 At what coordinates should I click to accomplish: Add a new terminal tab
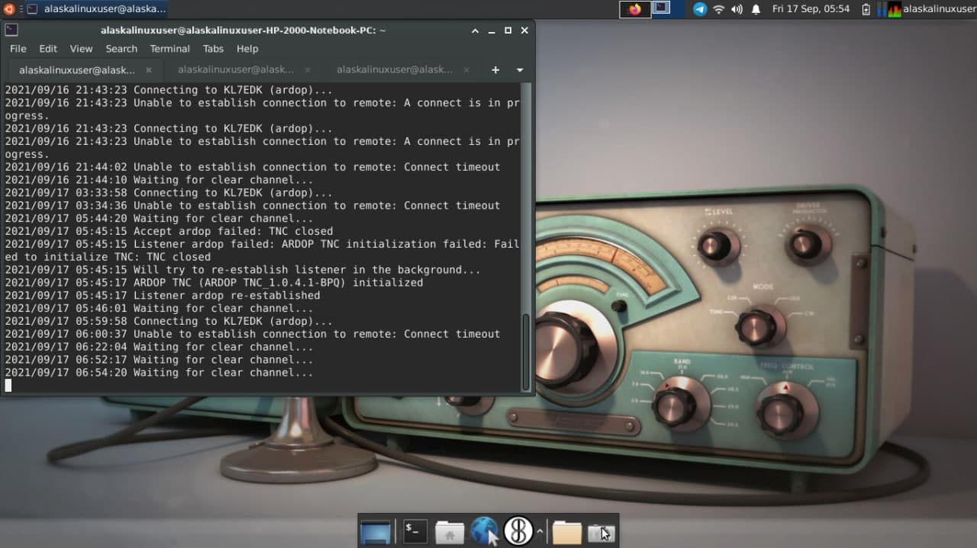coord(495,70)
